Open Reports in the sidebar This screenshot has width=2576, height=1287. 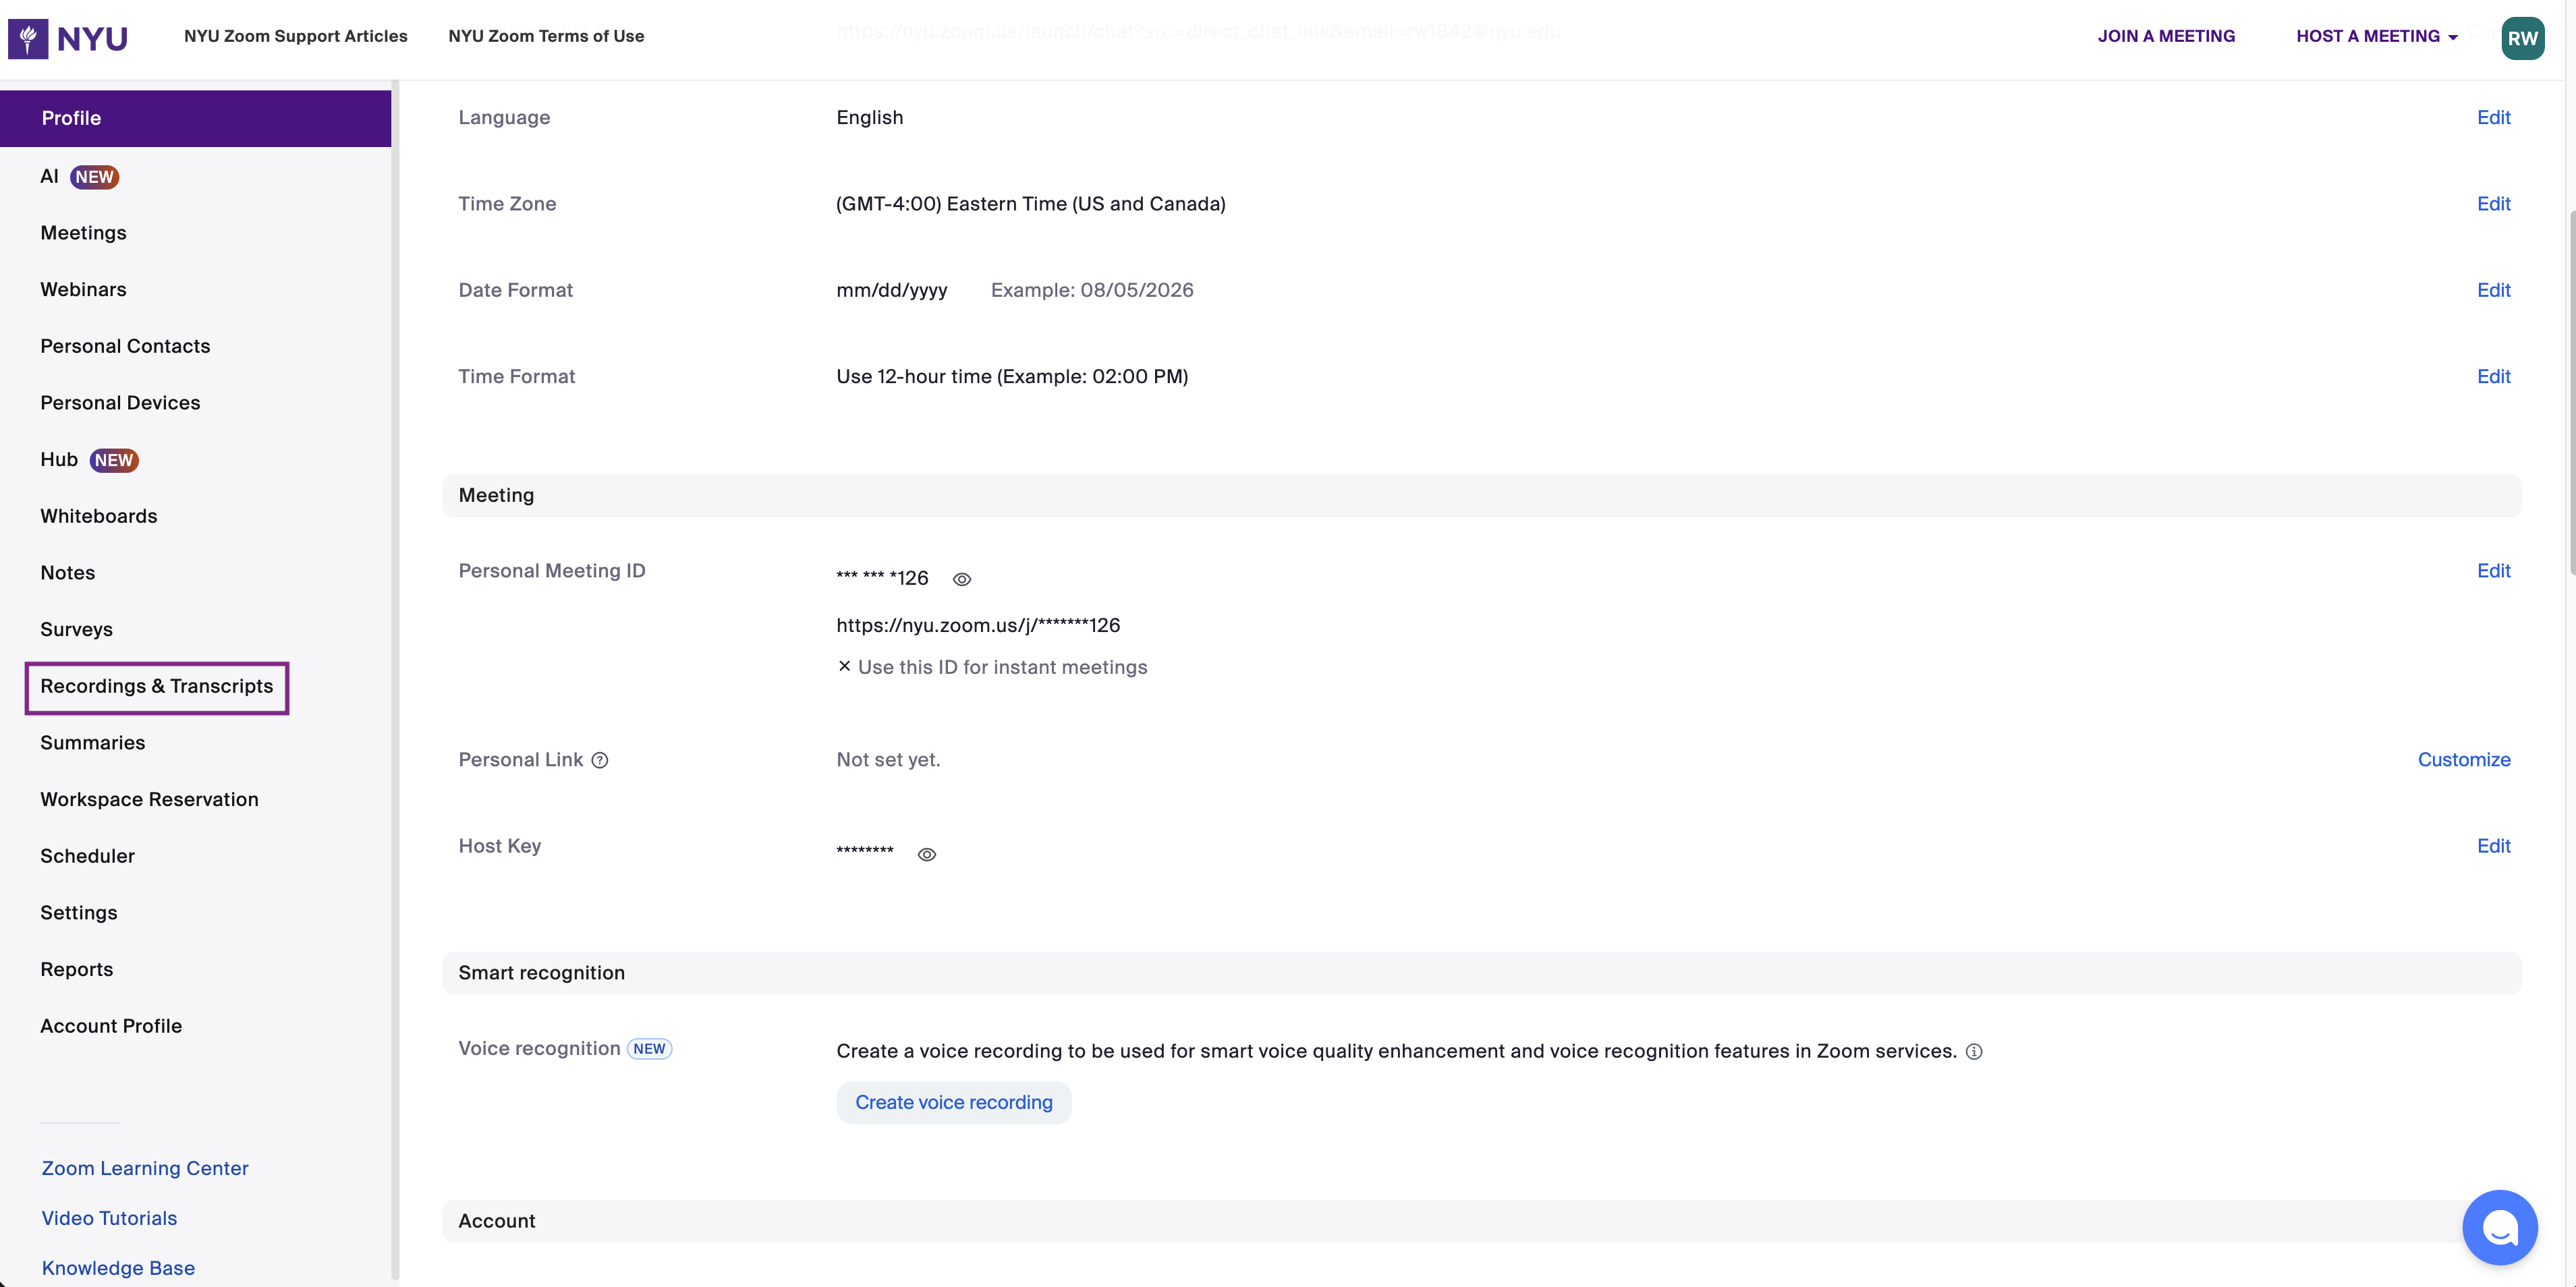coord(76,969)
